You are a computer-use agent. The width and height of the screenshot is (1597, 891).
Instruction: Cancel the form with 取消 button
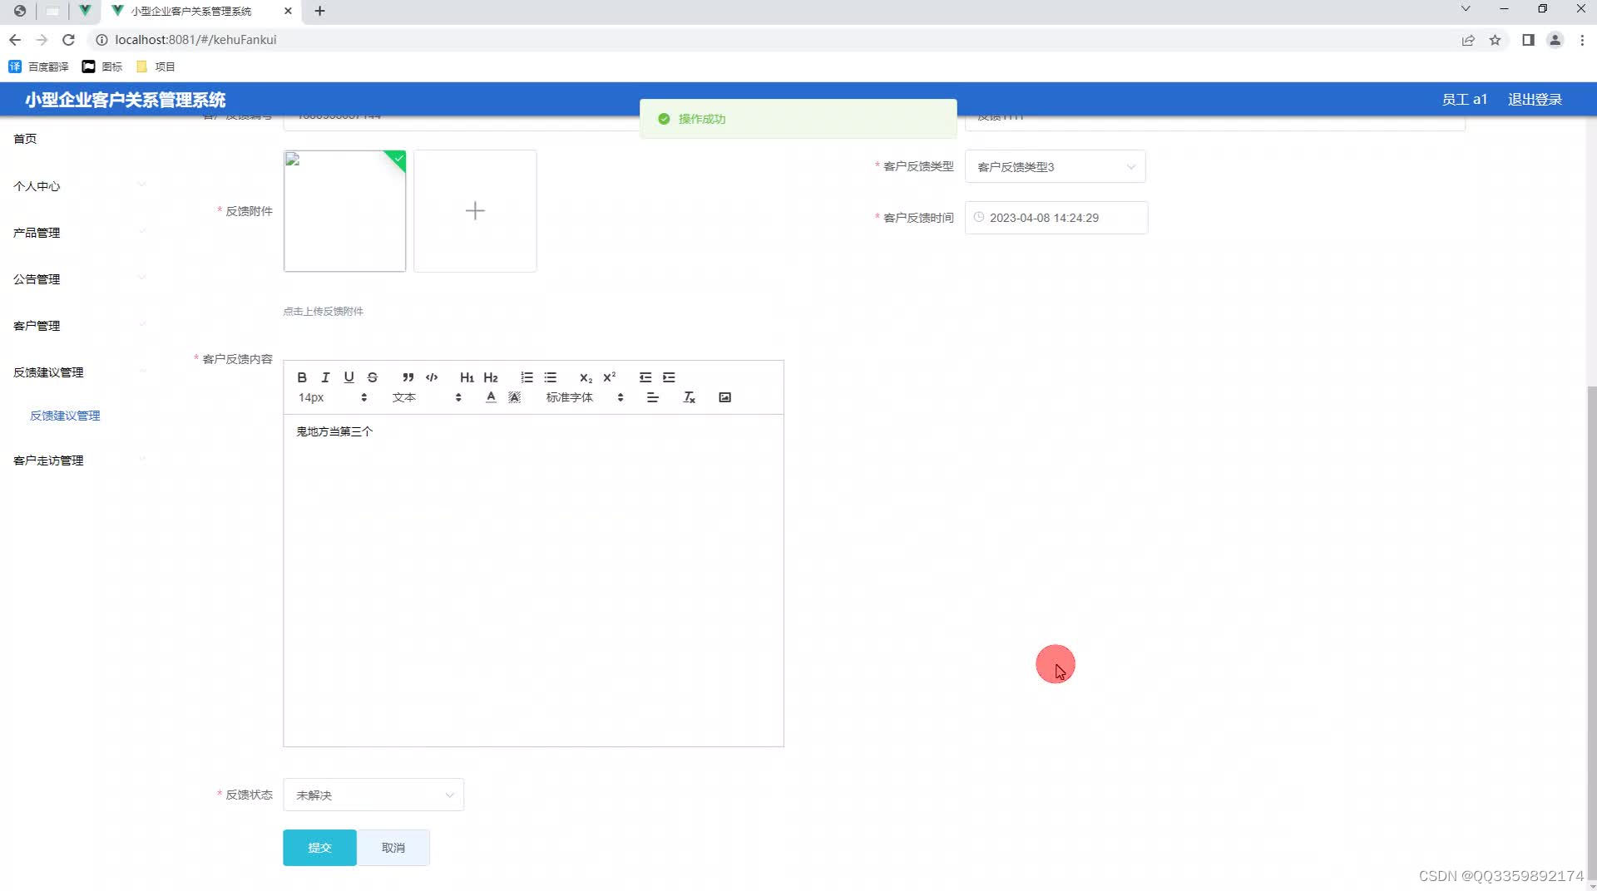tap(393, 848)
